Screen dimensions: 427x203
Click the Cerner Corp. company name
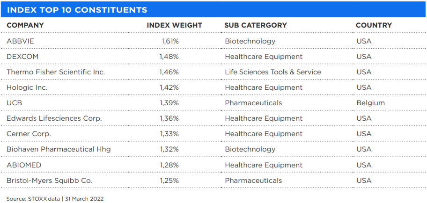point(29,134)
